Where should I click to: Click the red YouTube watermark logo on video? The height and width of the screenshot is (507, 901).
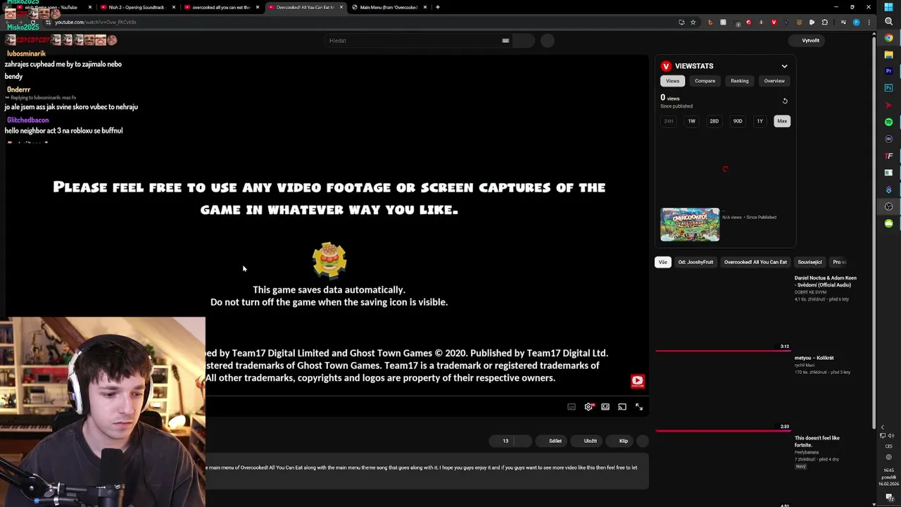pos(637,381)
